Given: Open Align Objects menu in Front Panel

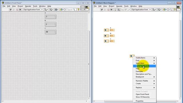Looking at the screenshot, I should point(46,9).
